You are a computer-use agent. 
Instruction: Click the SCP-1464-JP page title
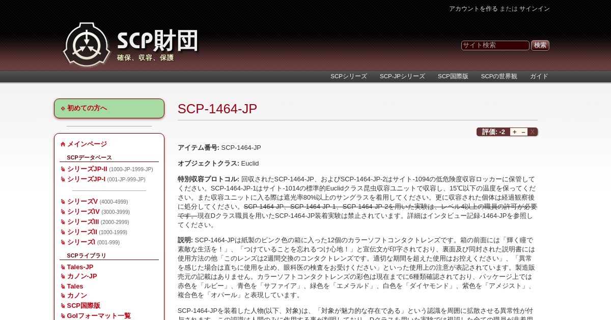(217, 109)
